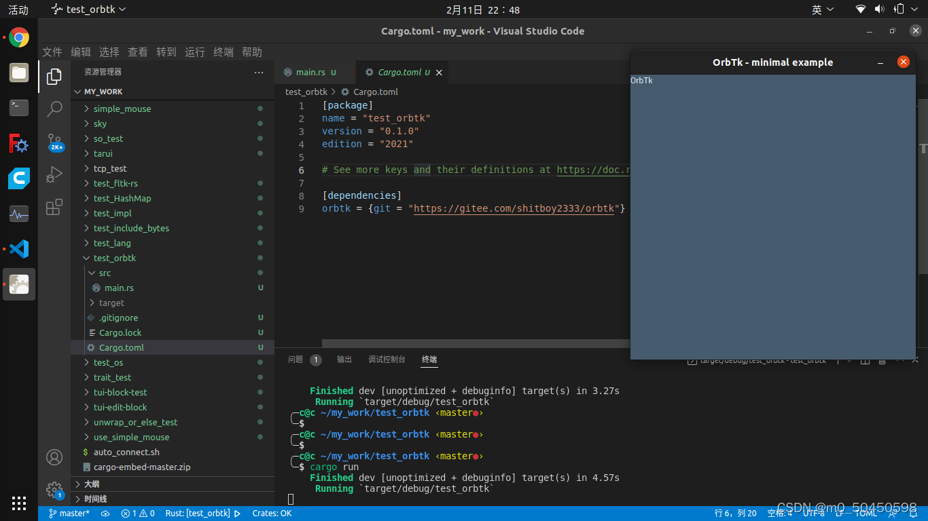Viewport: 928px width, 521px height.
Task: Open the Files app from the dock
Action: pyautogui.click(x=19, y=73)
